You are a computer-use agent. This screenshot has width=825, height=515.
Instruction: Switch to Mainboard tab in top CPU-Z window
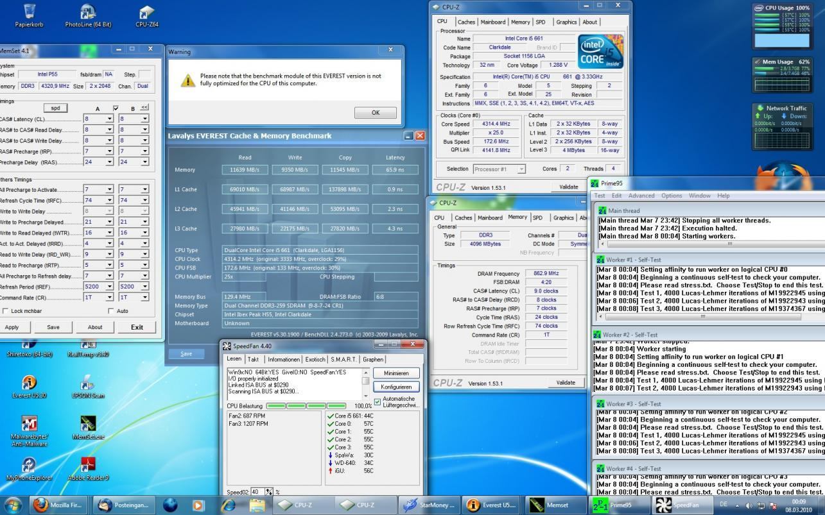[492, 22]
